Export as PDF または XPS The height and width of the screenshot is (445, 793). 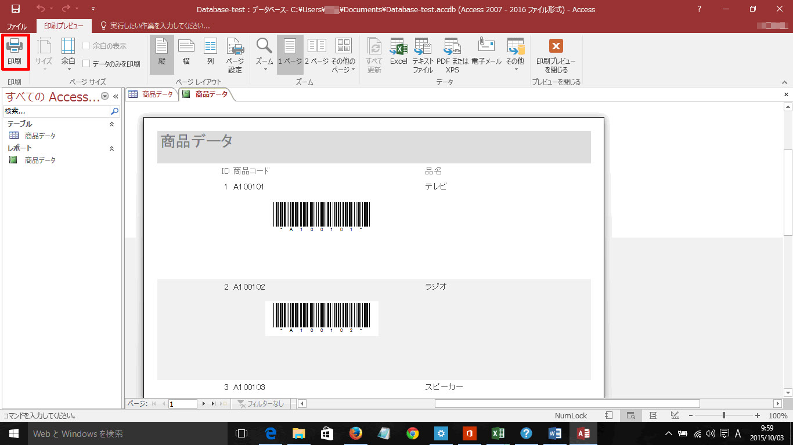(x=453, y=55)
